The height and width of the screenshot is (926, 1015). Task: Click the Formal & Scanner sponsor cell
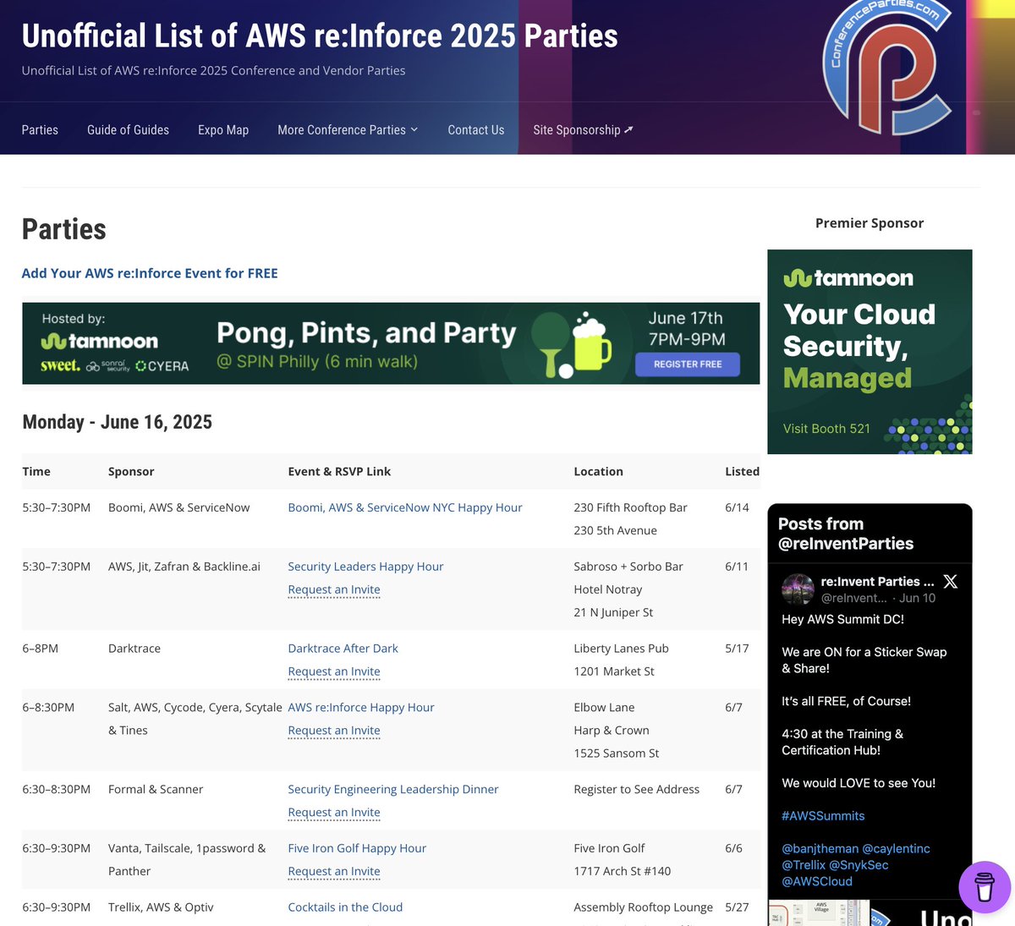pyautogui.click(x=156, y=789)
